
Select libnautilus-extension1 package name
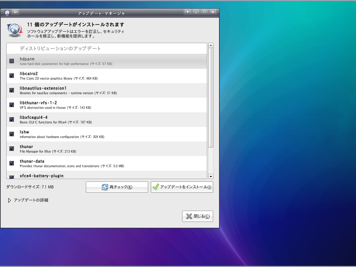[x=43, y=88]
